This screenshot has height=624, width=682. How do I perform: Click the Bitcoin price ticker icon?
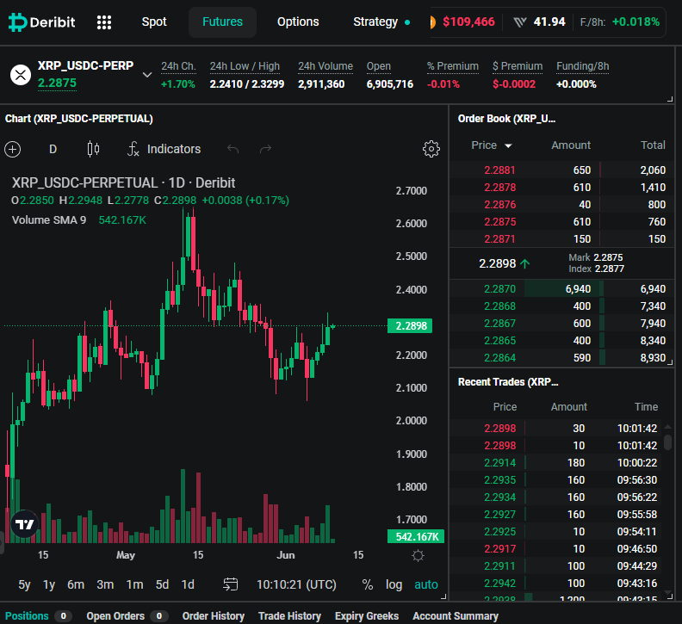432,22
